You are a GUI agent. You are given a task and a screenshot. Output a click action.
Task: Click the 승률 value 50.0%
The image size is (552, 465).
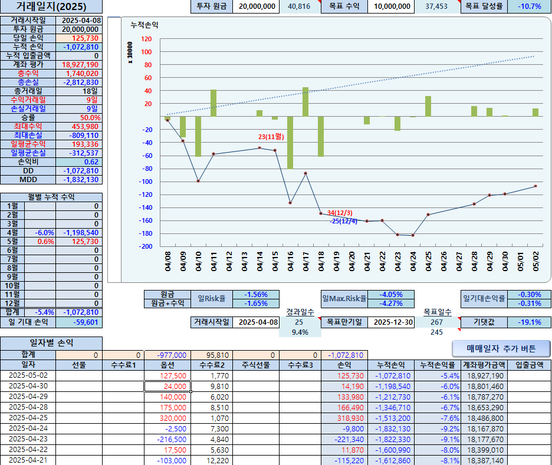coord(79,118)
